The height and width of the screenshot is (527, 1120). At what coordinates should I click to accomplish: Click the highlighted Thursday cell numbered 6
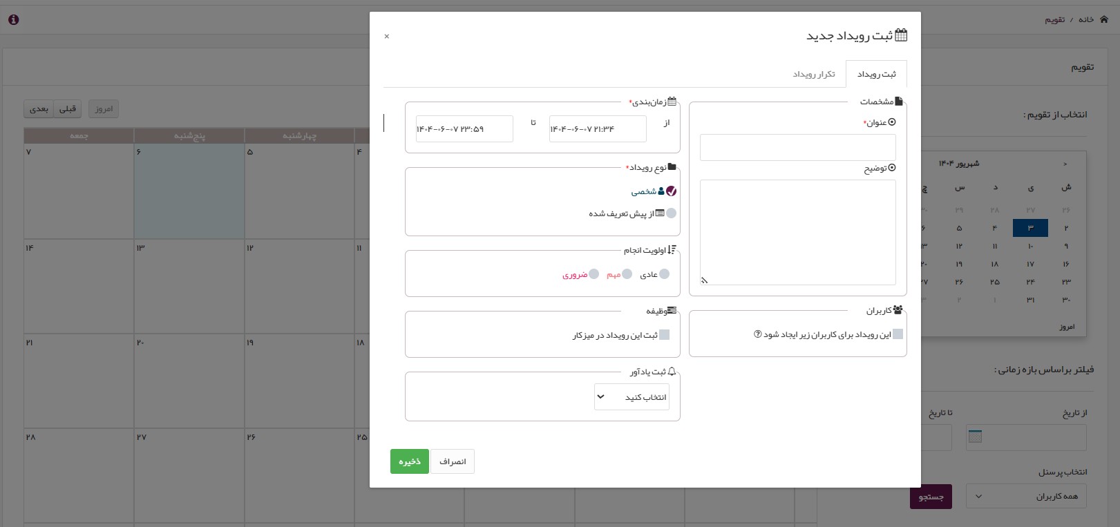pyautogui.click(x=189, y=191)
